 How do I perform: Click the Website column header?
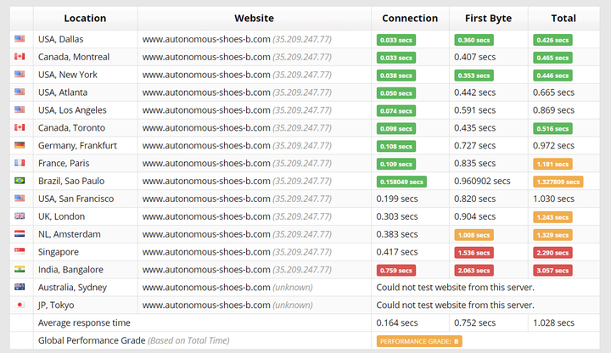pyautogui.click(x=254, y=19)
